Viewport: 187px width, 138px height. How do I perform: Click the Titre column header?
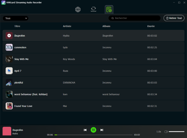(17, 26)
